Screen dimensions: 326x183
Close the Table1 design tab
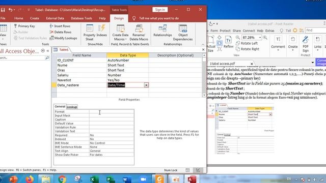point(203,50)
